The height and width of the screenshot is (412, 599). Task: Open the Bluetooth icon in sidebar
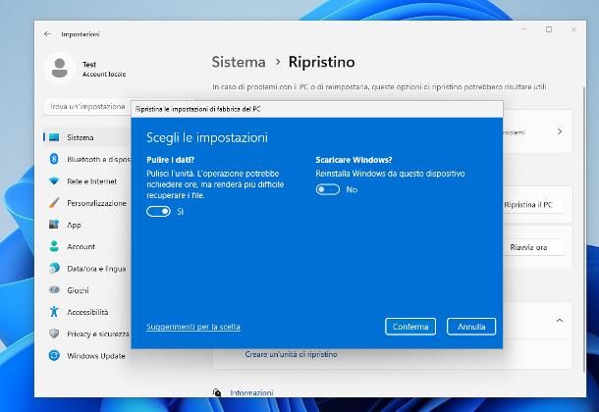tap(54, 159)
